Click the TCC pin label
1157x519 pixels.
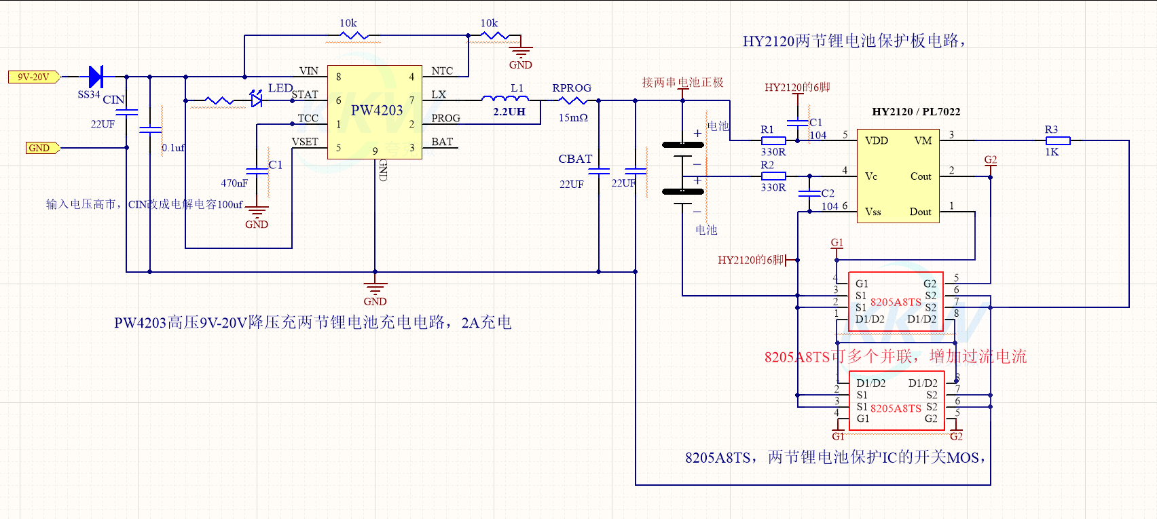tap(308, 118)
